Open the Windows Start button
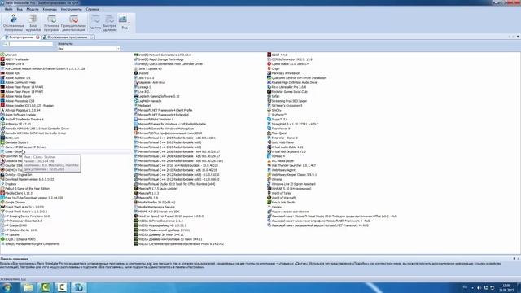This screenshot has height=293, width=521. (7, 287)
